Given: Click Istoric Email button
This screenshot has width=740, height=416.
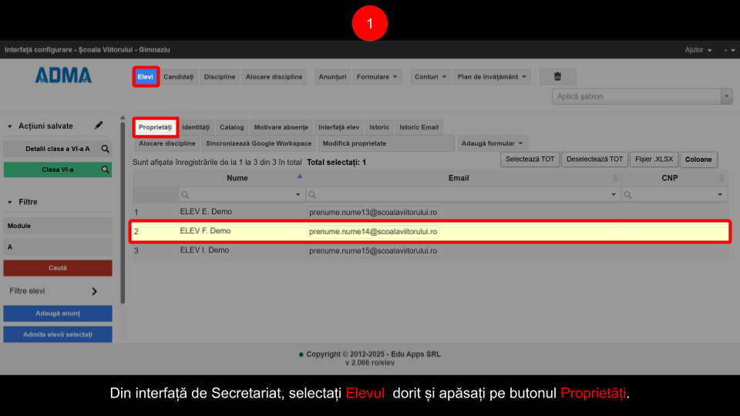Looking at the screenshot, I should coord(419,127).
